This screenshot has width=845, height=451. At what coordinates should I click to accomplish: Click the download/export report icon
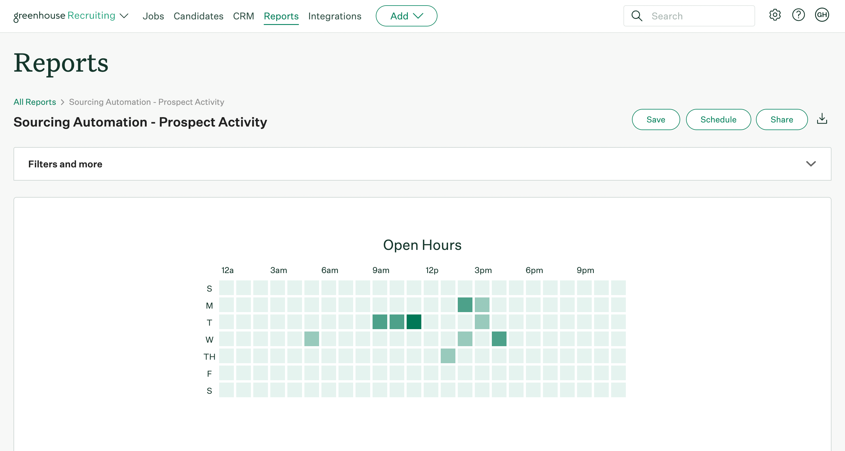[822, 119]
